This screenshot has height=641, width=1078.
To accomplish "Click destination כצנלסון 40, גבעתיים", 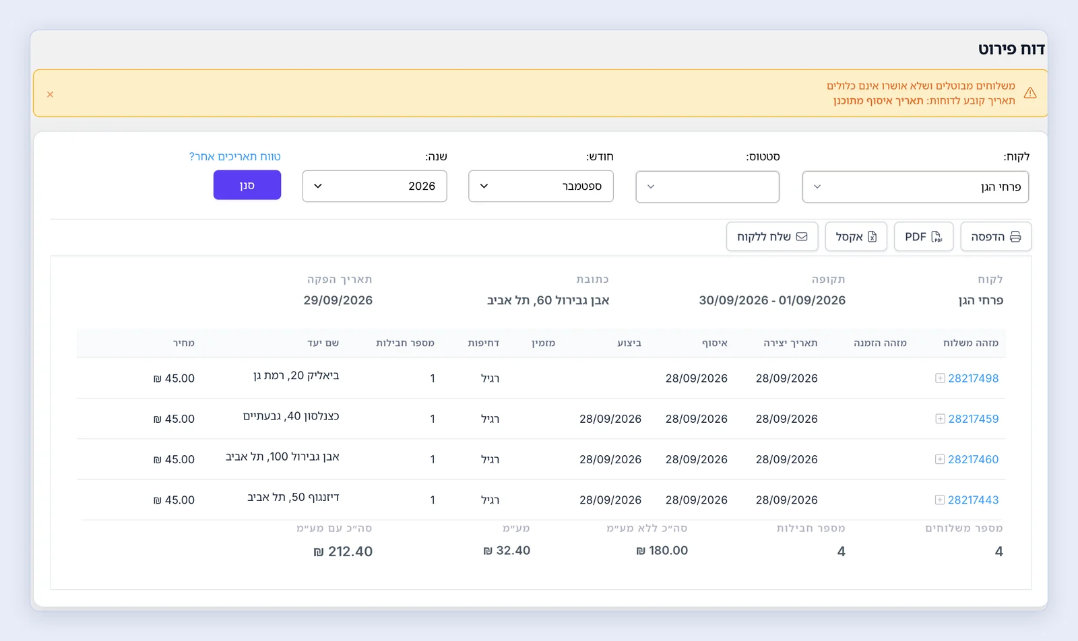I will click(x=291, y=416).
